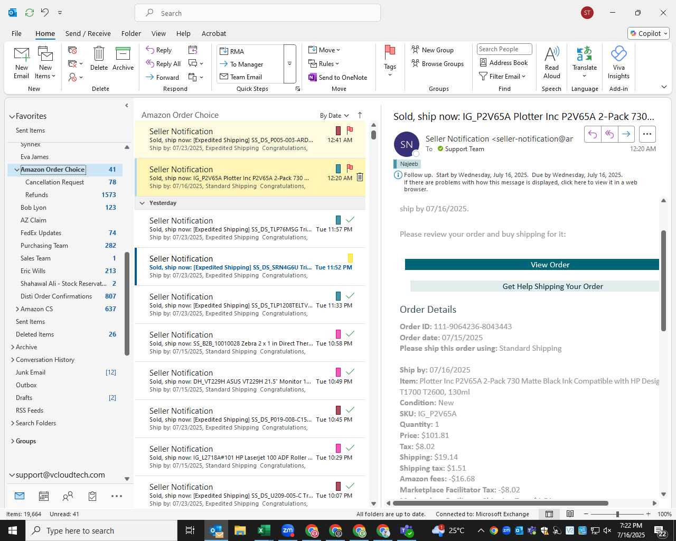Click the Reply All icon in reading pane
Viewport: 676px width, 541px height.
pos(609,134)
